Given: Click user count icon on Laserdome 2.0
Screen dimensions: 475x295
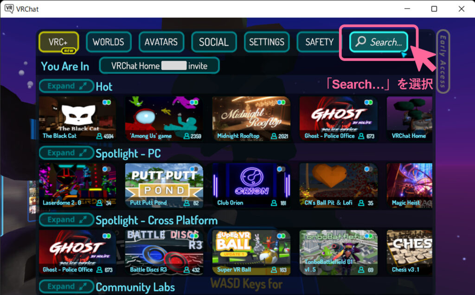Looking at the screenshot, I should pyautogui.click(x=99, y=203).
